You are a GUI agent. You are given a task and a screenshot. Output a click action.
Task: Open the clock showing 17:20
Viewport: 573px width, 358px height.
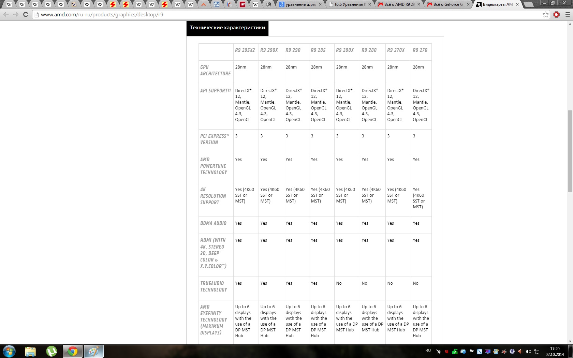click(555, 352)
